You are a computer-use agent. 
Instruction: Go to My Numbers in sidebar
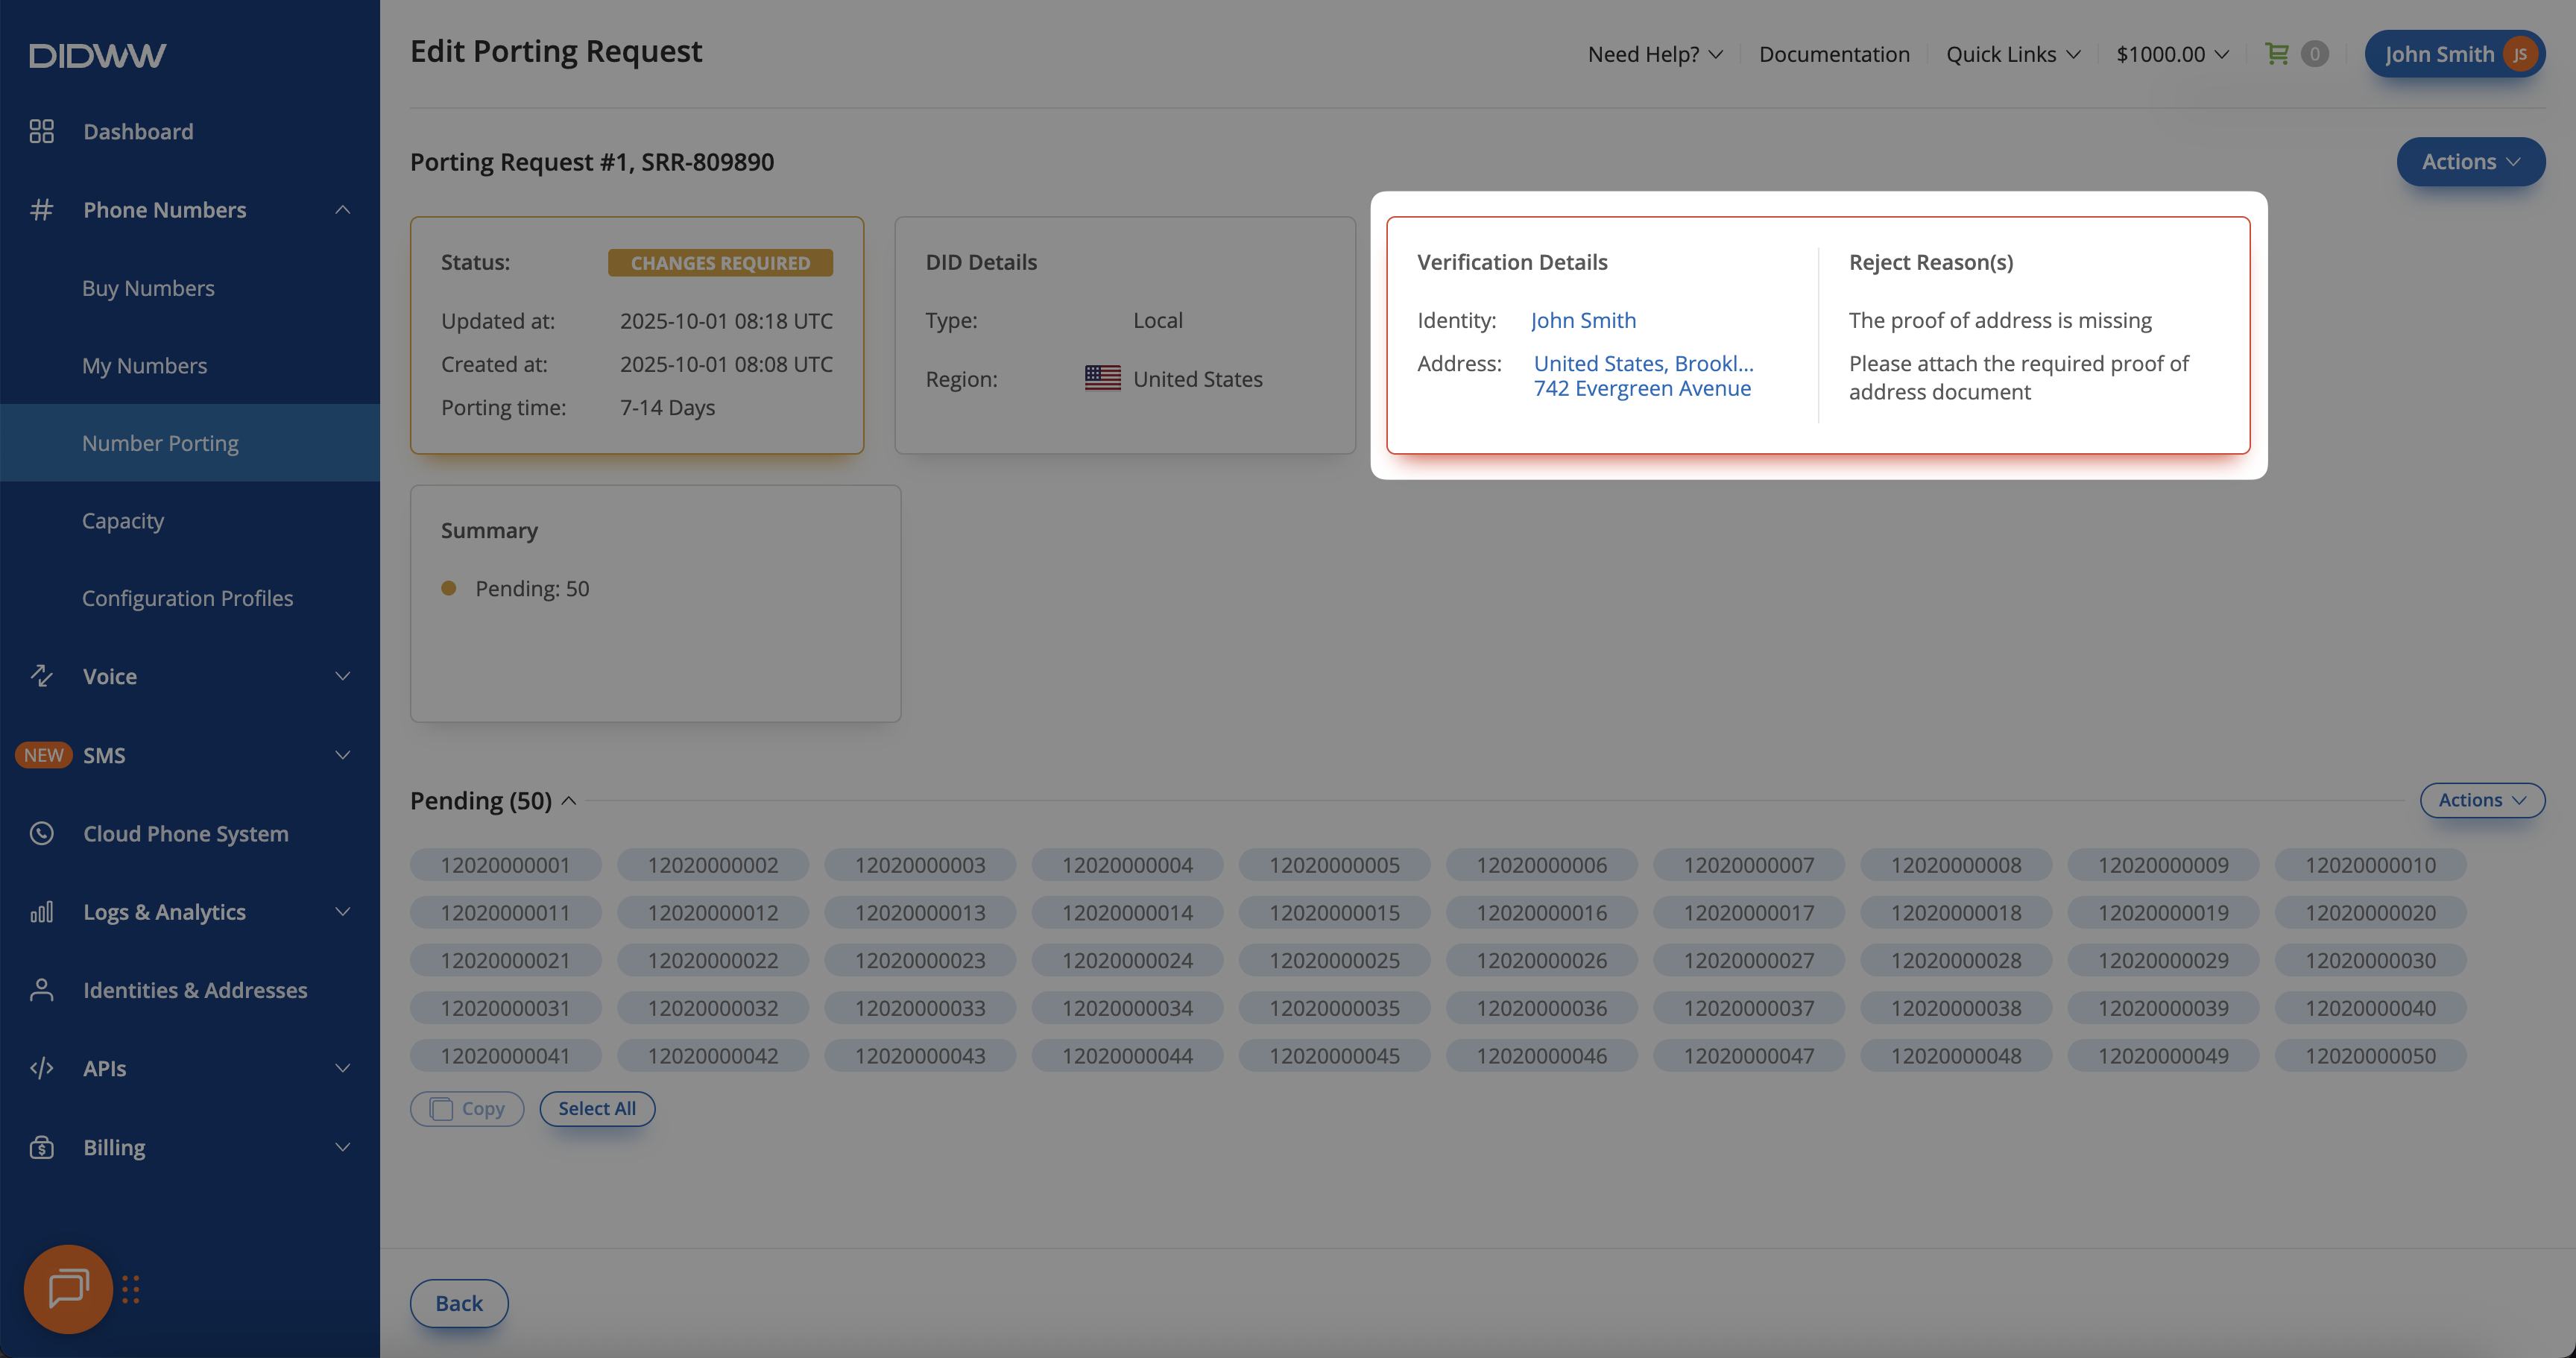click(144, 365)
